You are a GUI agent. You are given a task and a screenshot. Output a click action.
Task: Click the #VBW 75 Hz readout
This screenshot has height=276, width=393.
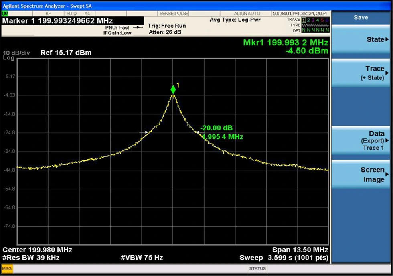click(142, 258)
